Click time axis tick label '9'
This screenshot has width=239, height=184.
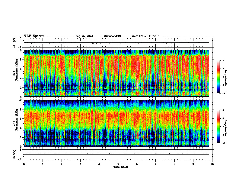click(193, 164)
